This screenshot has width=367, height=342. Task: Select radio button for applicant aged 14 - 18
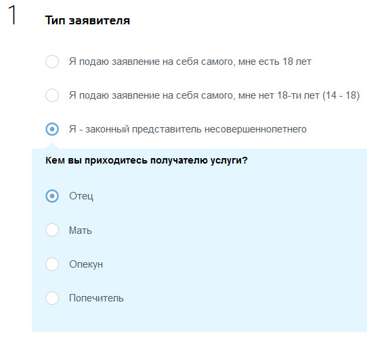(52, 95)
